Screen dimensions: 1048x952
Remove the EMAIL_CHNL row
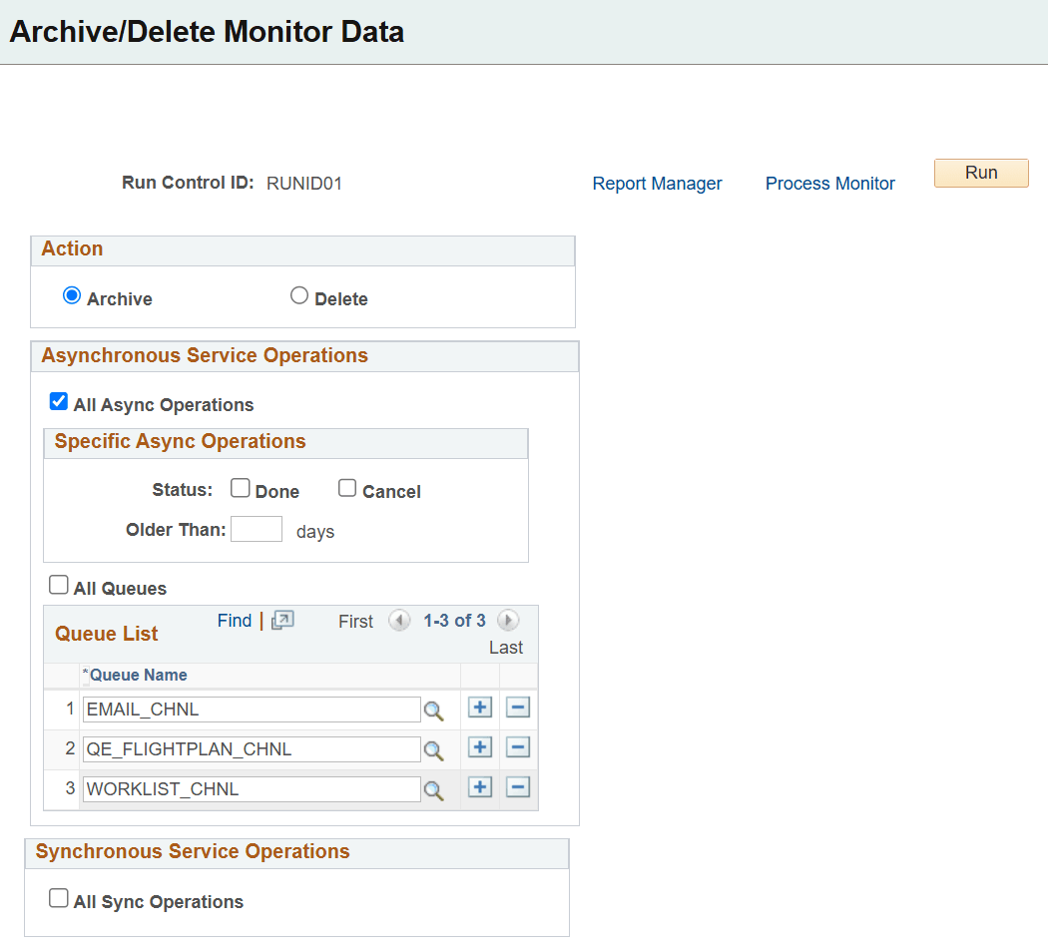(x=517, y=708)
